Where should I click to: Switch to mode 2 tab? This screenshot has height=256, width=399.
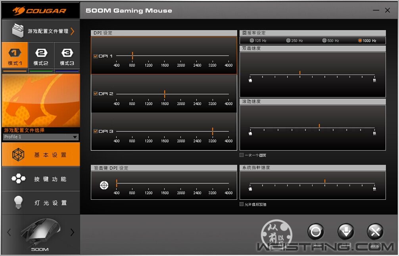(x=41, y=55)
